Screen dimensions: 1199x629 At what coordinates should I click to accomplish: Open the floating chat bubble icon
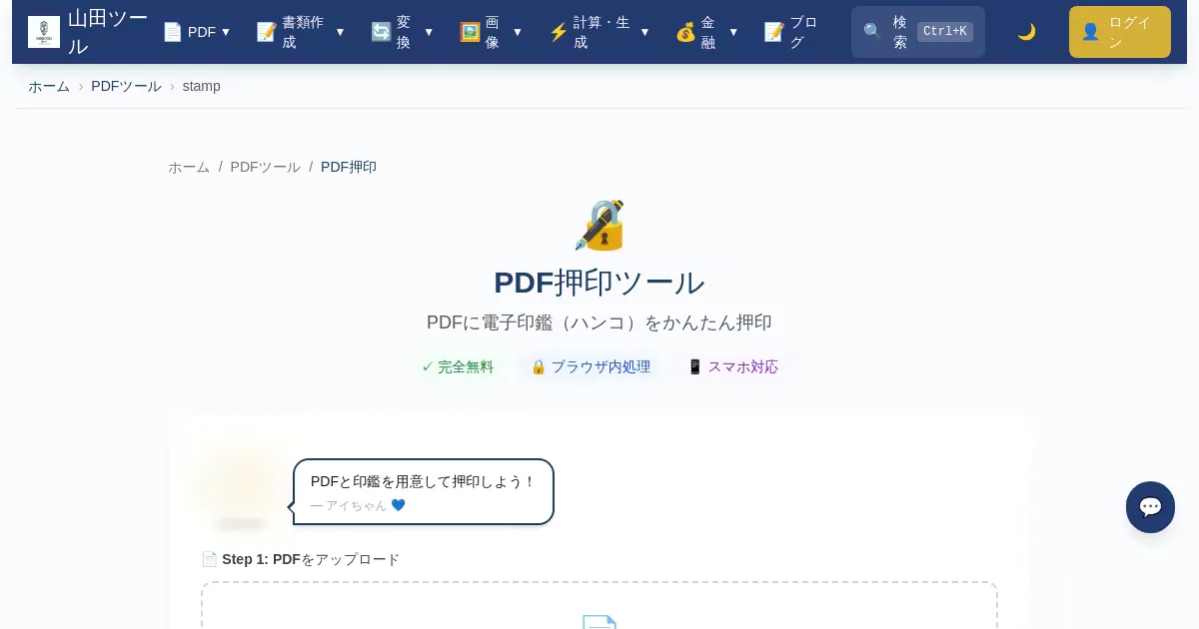pos(1150,507)
